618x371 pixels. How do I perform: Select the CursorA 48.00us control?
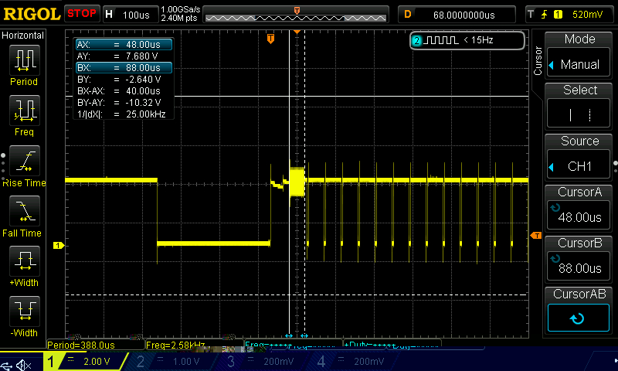(x=578, y=215)
